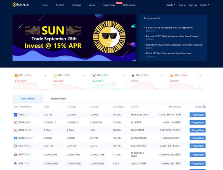
Task: Click the Log In link
Action: click(x=182, y=5)
